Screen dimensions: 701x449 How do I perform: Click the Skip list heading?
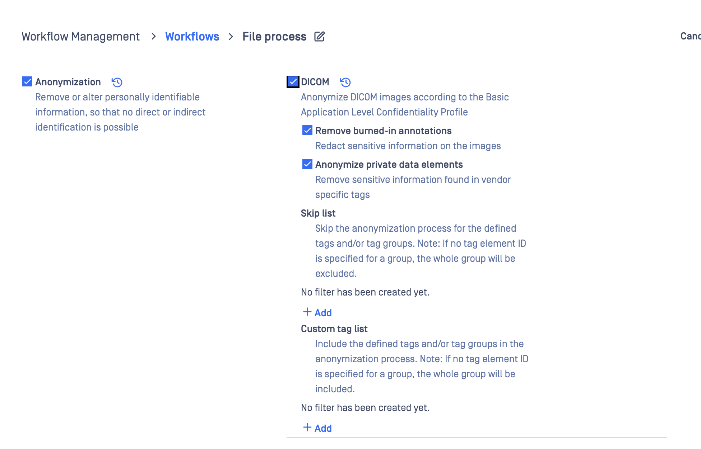318,213
